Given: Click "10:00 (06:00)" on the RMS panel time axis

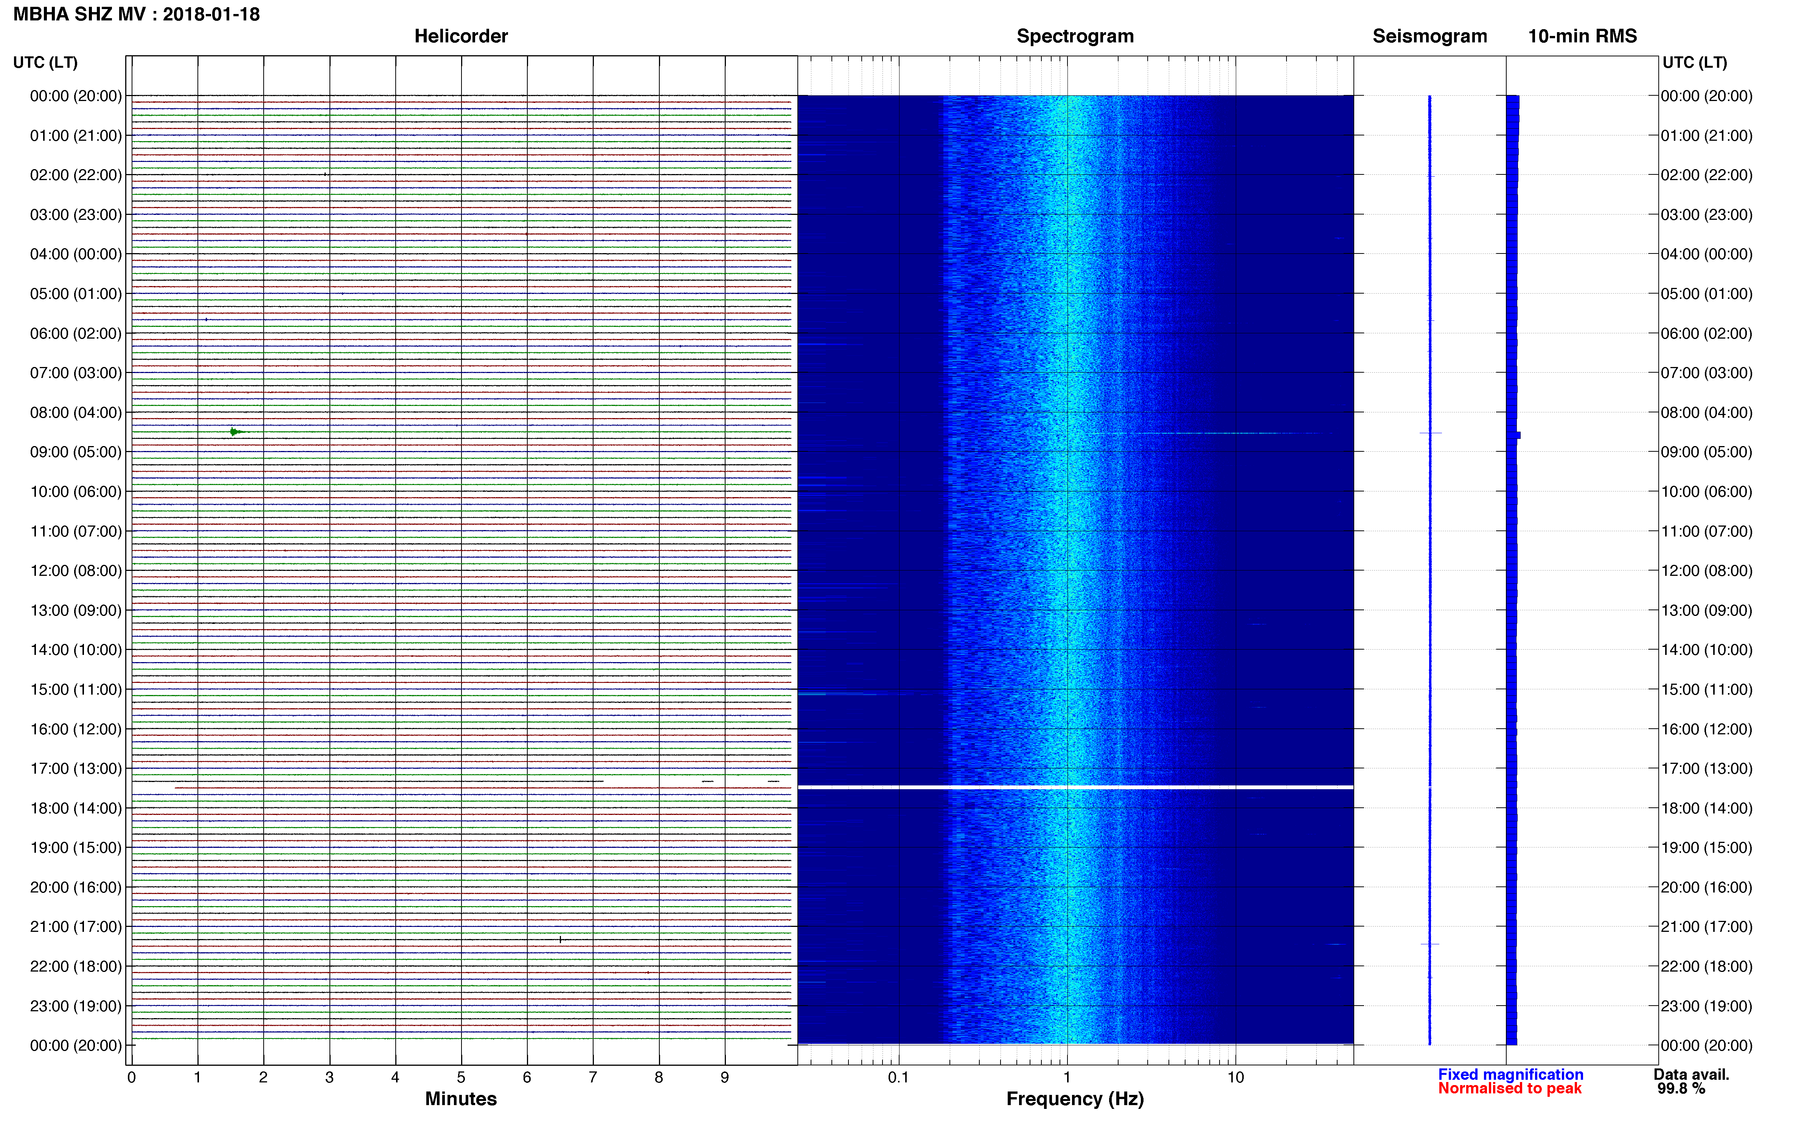Looking at the screenshot, I should [1706, 491].
